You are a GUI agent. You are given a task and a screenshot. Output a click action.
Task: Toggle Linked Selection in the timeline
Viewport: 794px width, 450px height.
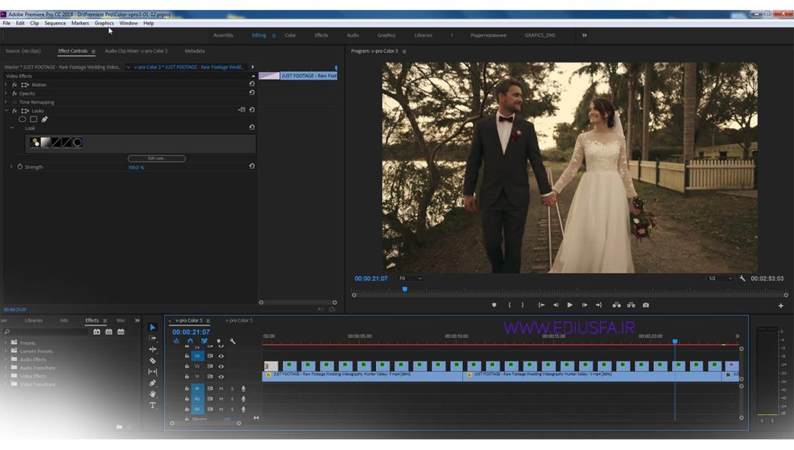tap(204, 342)
